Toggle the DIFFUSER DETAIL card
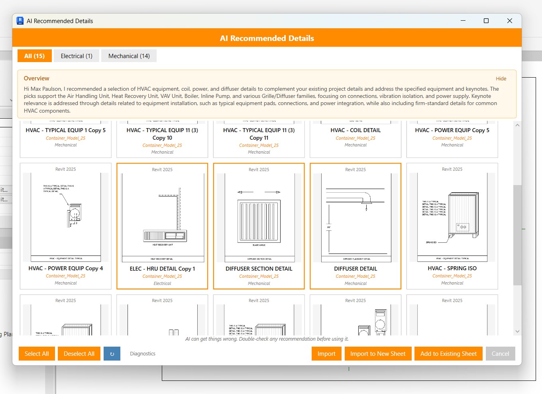Image resolution: width=542 pixels, height=394 pixels. coord(355,226)
